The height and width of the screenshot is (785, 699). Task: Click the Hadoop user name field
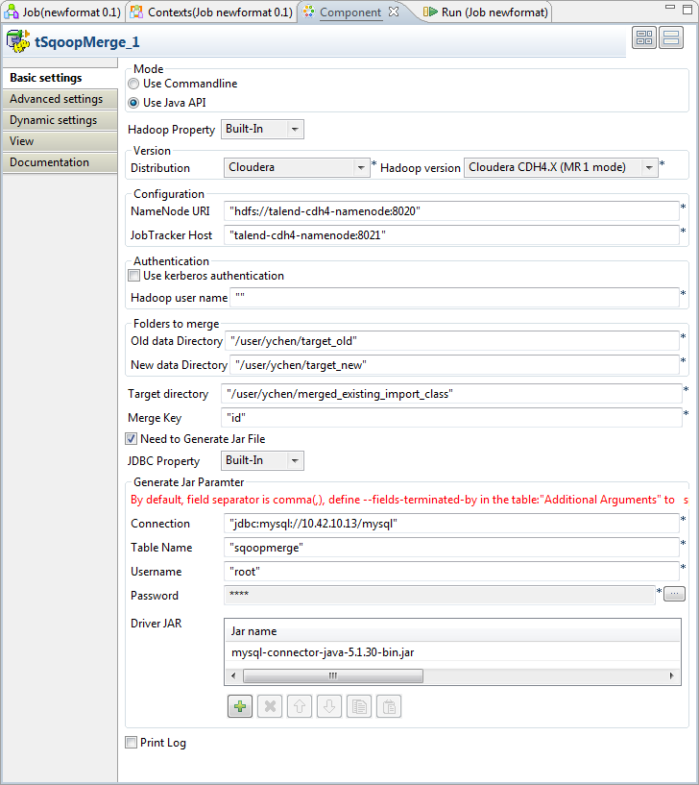pos(454,298)
